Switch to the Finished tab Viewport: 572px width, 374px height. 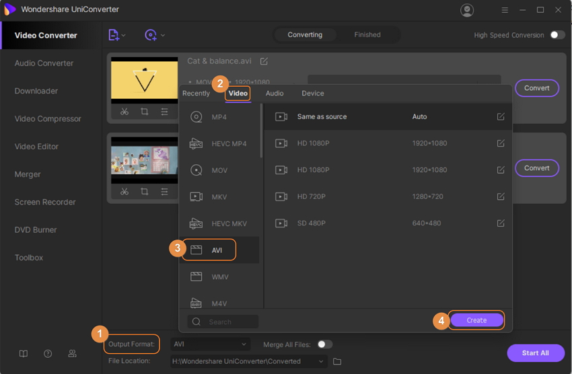pos(367,35)
